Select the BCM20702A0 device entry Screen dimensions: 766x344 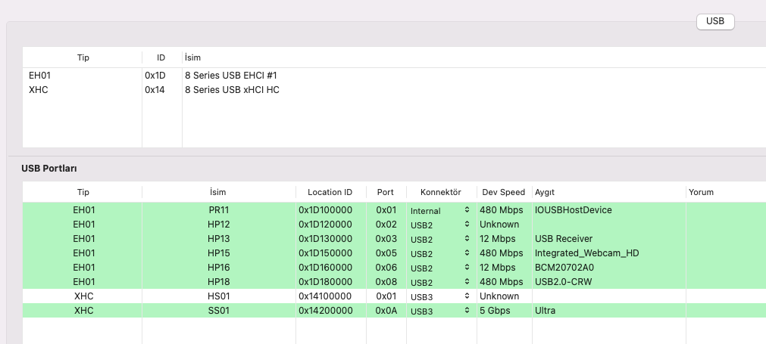(x=564, y=268)
